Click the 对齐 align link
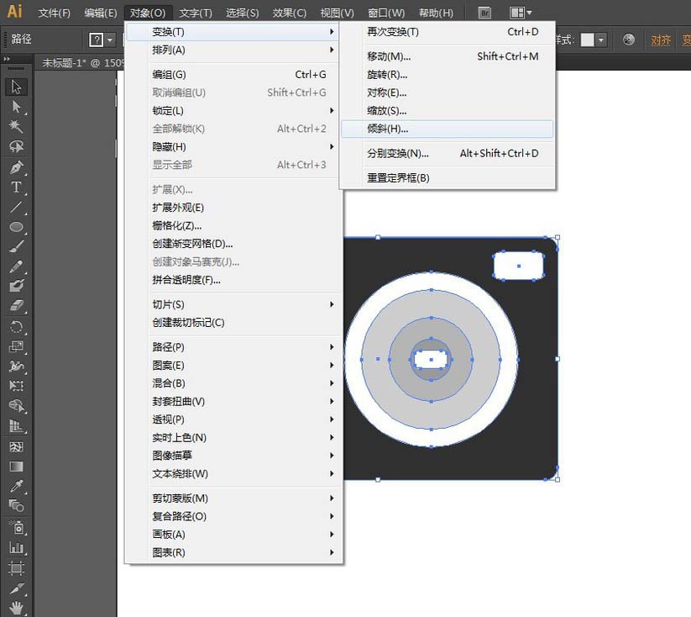 point(661,40)
